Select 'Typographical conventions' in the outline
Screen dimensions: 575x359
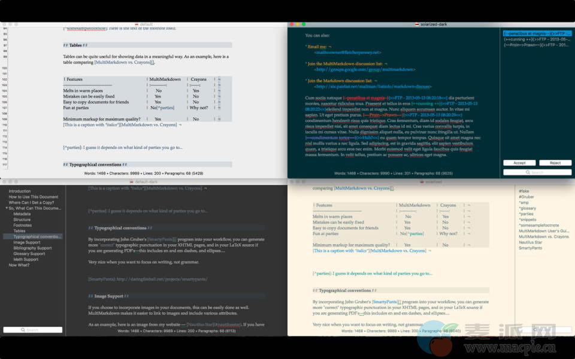pos(37,236)
